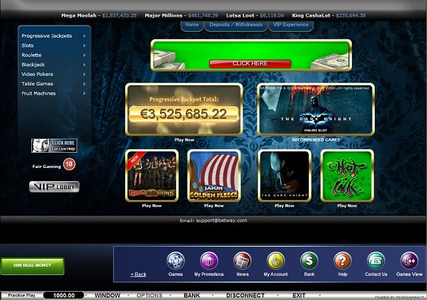This screenshot has height=300, width=427.
Task: Open the Contact Us telephone icon
Action: click(x=376, y=260)
